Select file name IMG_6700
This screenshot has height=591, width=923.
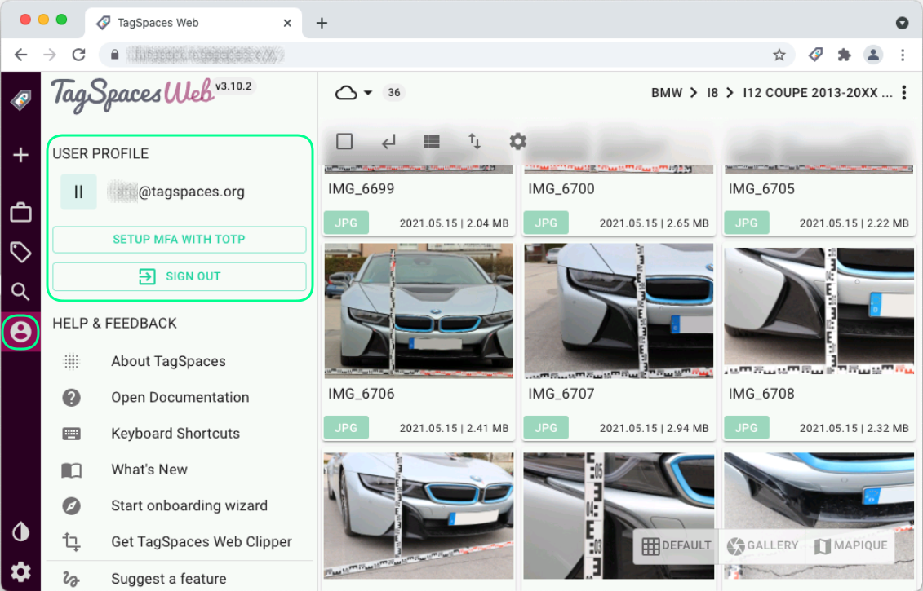tap(561, 189)
